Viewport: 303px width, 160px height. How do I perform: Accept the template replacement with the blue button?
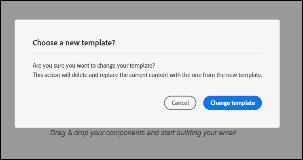point(233,103)
